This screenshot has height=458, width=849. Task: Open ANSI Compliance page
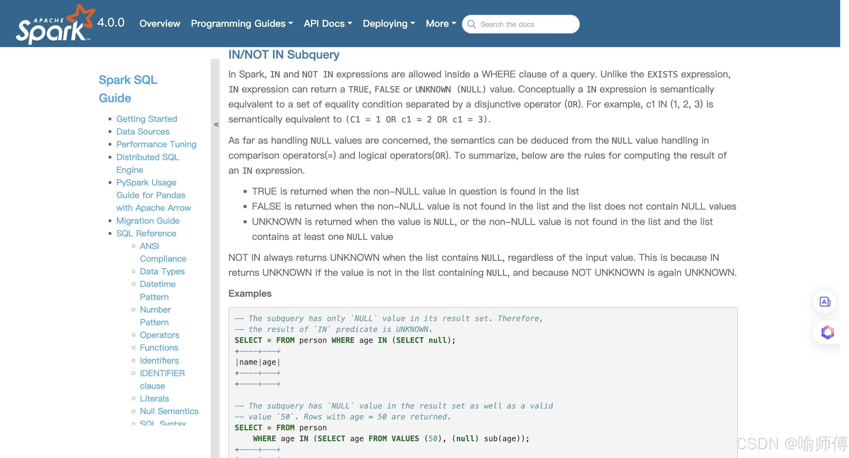pyautogui.click(x=163, y=252)
